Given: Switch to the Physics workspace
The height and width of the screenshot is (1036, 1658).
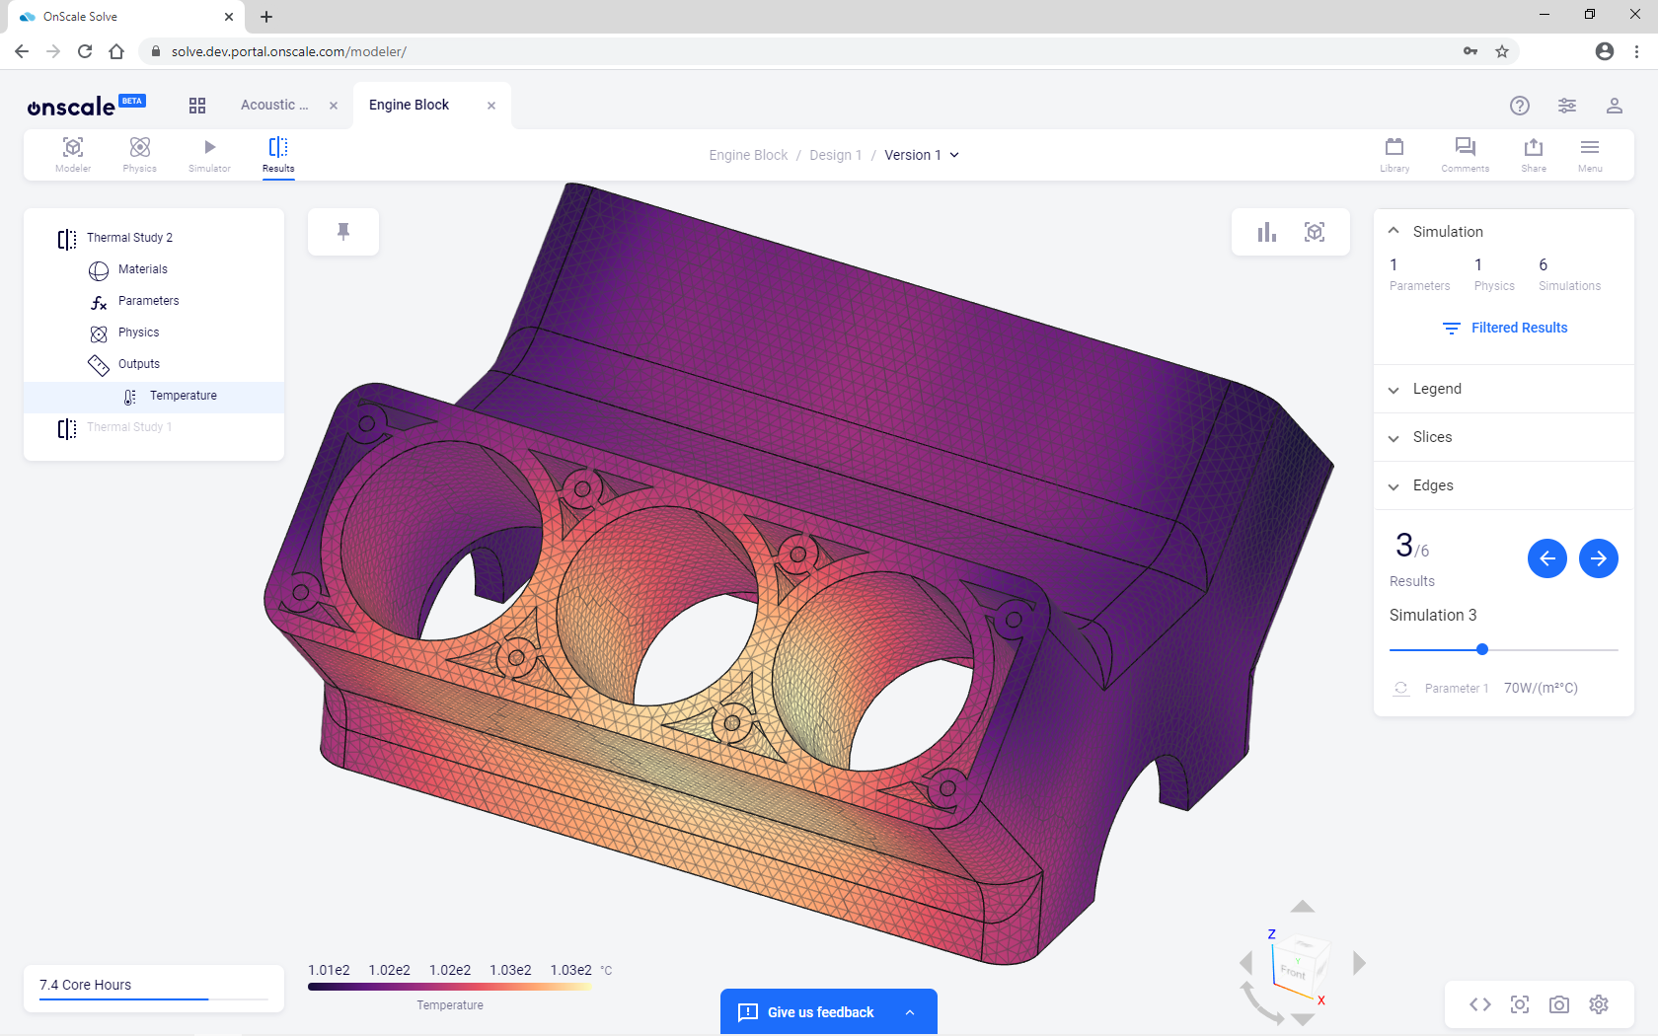Looking at the screenshot, I should click(x=139, y=154).
